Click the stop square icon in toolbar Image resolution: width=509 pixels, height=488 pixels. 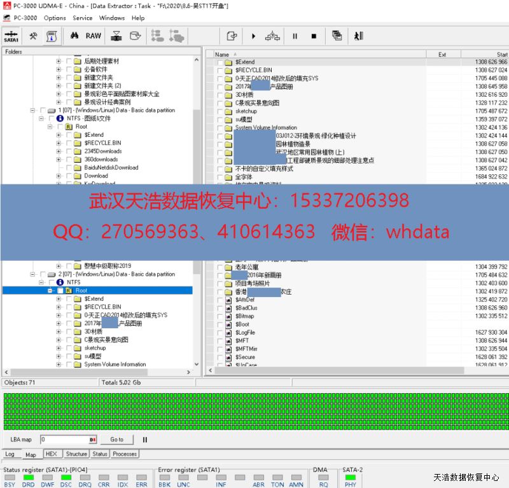314,36
